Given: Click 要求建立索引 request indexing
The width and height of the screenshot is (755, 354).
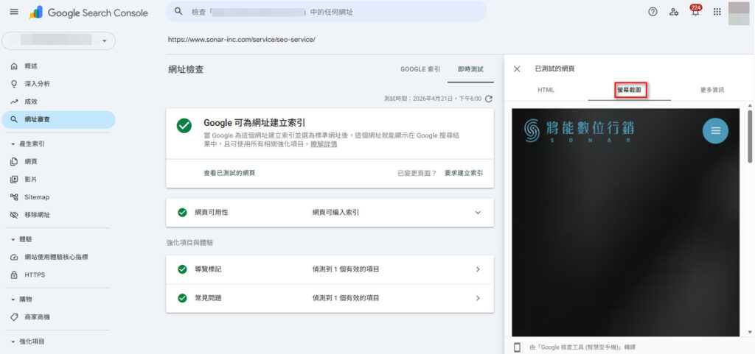Looking at the screenshot, I should (x=464, y=173).
